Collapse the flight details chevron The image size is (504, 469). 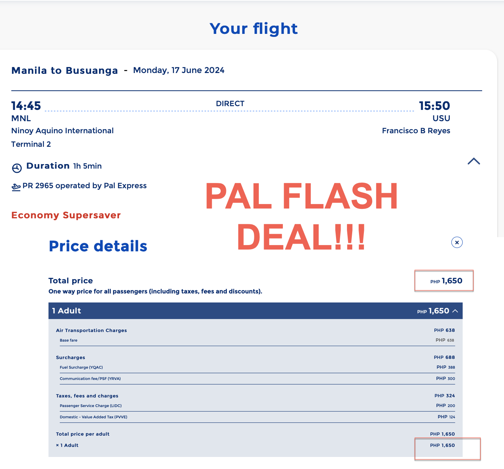point(473,161)
